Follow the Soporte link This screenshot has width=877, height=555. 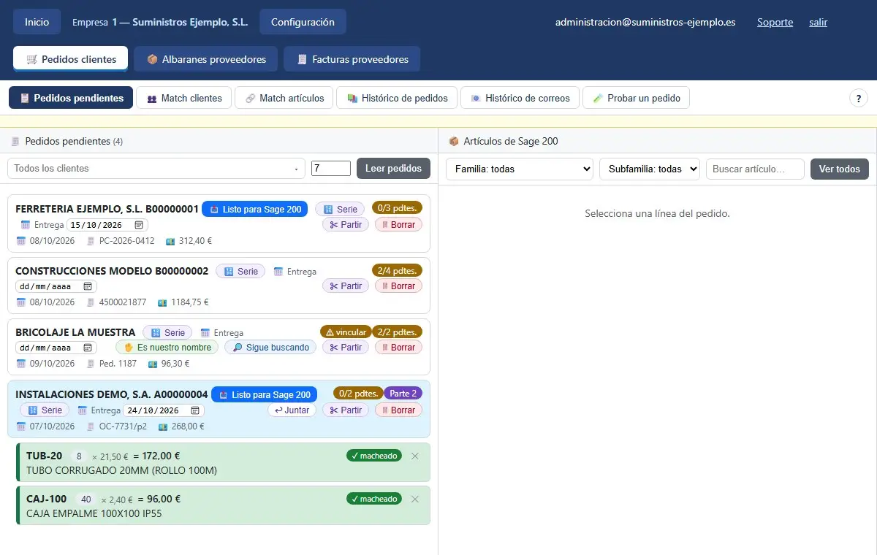775,22
